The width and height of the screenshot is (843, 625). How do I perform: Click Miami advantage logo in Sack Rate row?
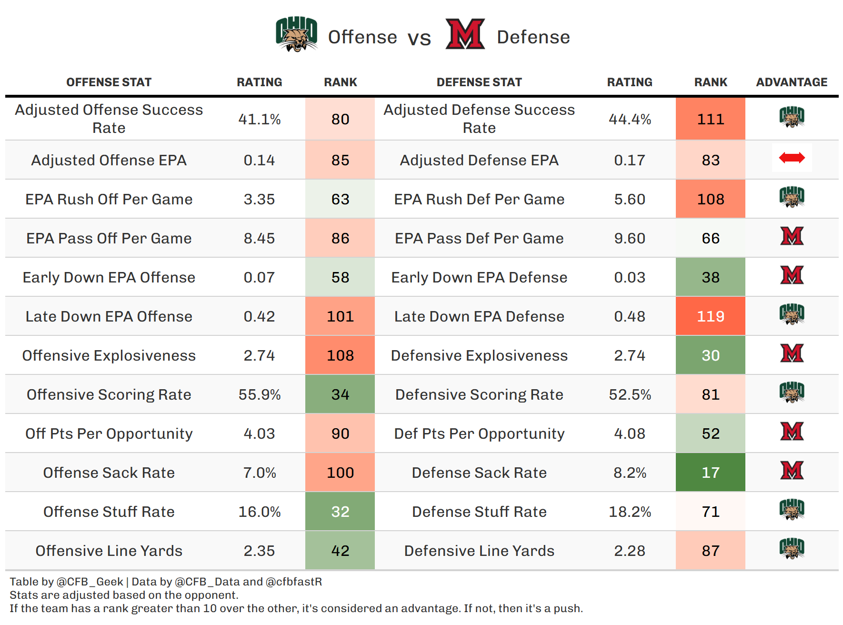click(792, 471)
